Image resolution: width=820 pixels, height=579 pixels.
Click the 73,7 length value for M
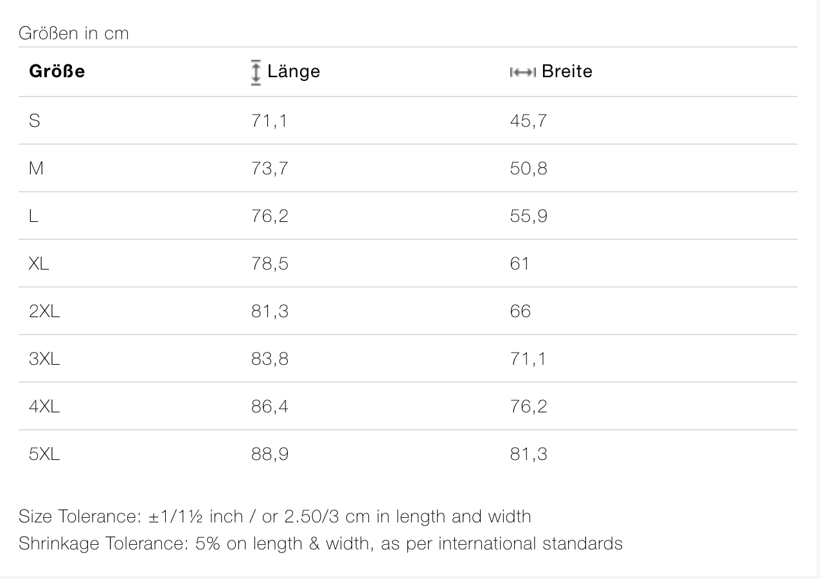270,168
